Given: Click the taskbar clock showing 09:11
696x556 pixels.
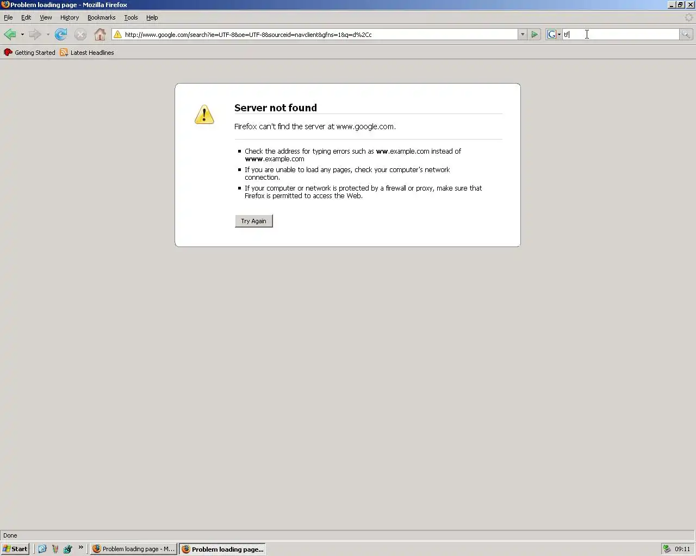Looking at the screenshot, I should click(x=682, y=549).
